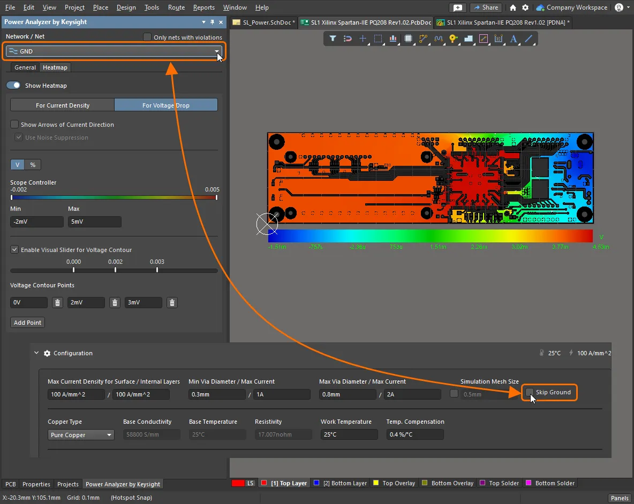Viewport: 634px width, 504px height.
Task: Open the Pure Copper type dropdown
Action: 81,435
